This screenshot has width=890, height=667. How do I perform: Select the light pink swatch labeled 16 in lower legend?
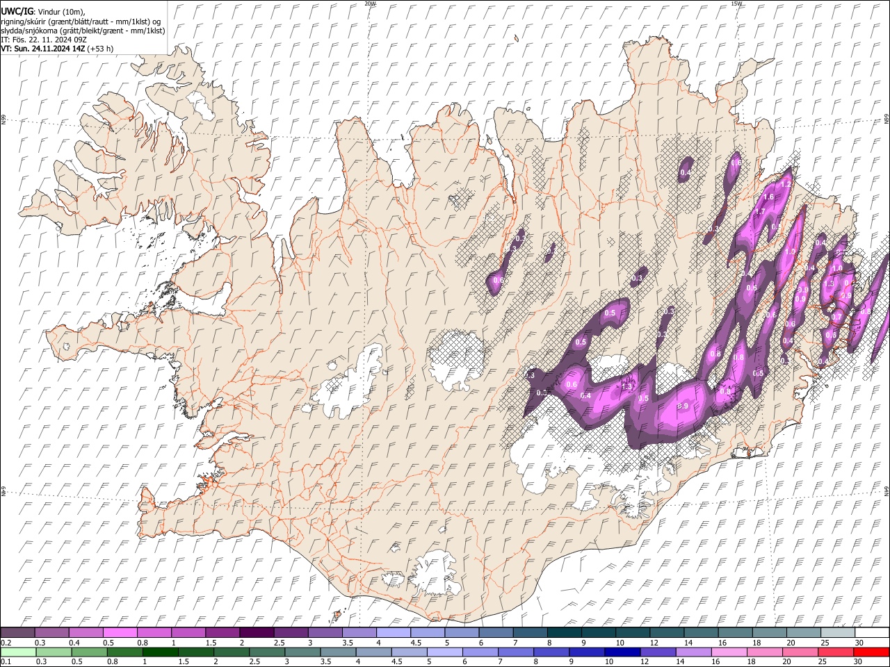pos(729,652)
